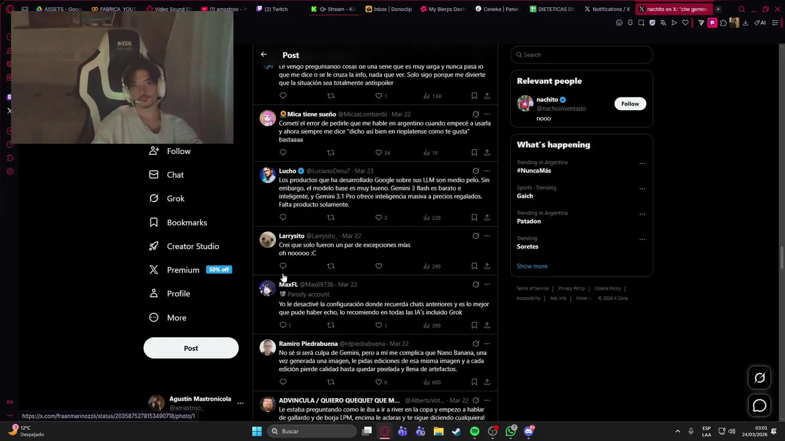This screenshot has width=785, height=441.
Task: View analytics of Lucho's post showing 228
Action: 432,217
